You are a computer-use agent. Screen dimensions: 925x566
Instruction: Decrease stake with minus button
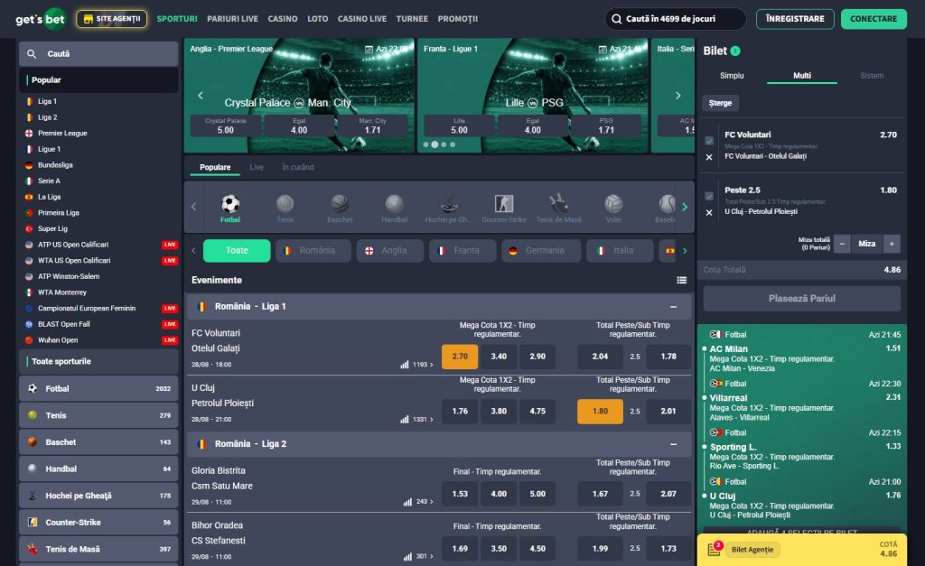click(x=842, y=244)
